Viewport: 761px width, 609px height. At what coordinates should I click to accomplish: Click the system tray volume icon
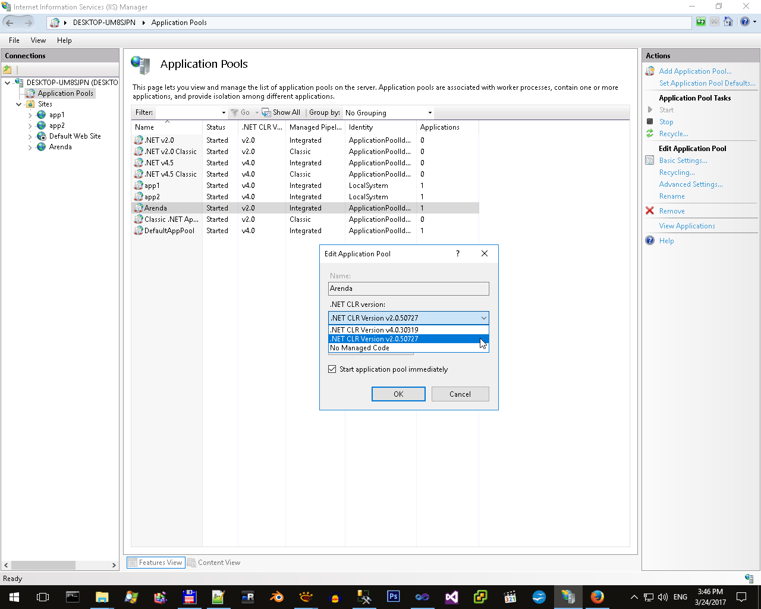[x=663, y=597]
